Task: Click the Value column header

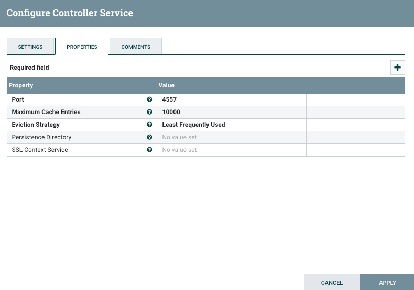Action: (167, 85)
